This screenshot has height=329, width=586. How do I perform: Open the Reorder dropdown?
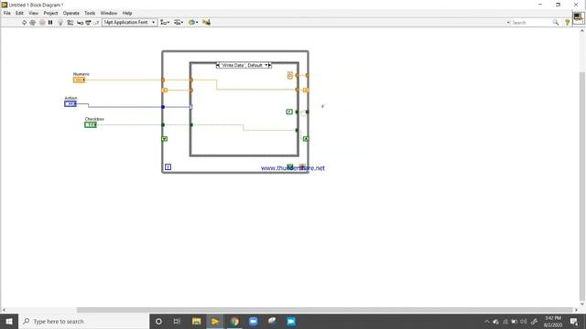(x=193, y=22)
